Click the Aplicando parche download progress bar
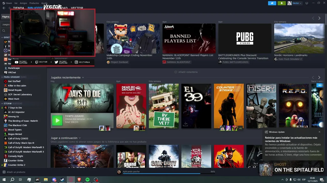 pos(169,173)
